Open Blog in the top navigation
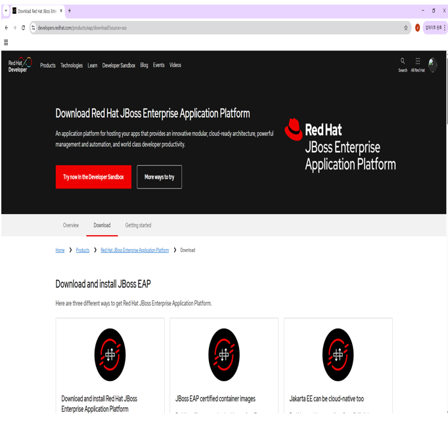The width and height of the screenshot is (448, 433). click(x=144, y=65)
